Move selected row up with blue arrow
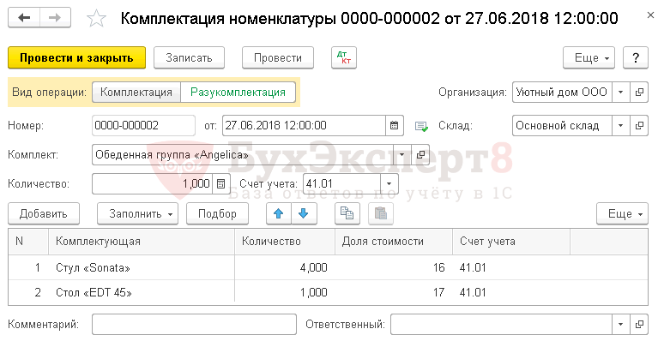Image resolution: width=658 pixels, height=341 pixels. coord(278,213)
